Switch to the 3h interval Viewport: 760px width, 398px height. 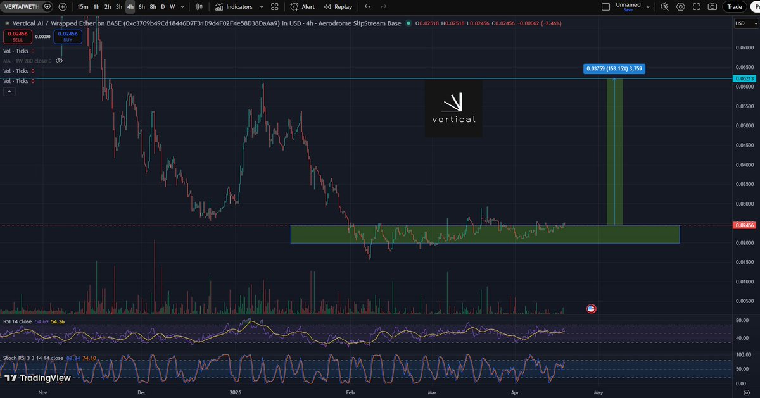click(x=118, y=7)
